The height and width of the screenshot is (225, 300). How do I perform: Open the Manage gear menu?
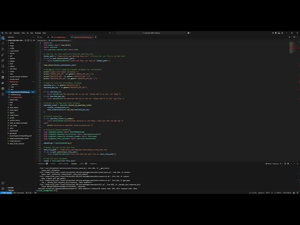(3, 188)
